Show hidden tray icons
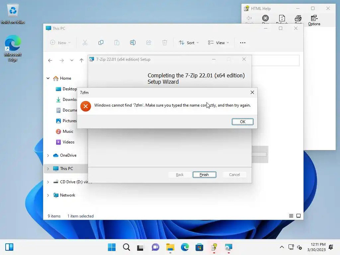The image size is (340, 255). (x=282, y=247)
